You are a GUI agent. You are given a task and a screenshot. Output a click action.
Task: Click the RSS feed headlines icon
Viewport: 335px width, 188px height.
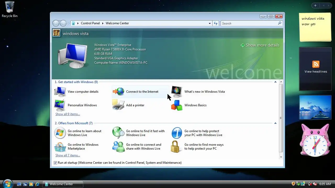[316, 64]
